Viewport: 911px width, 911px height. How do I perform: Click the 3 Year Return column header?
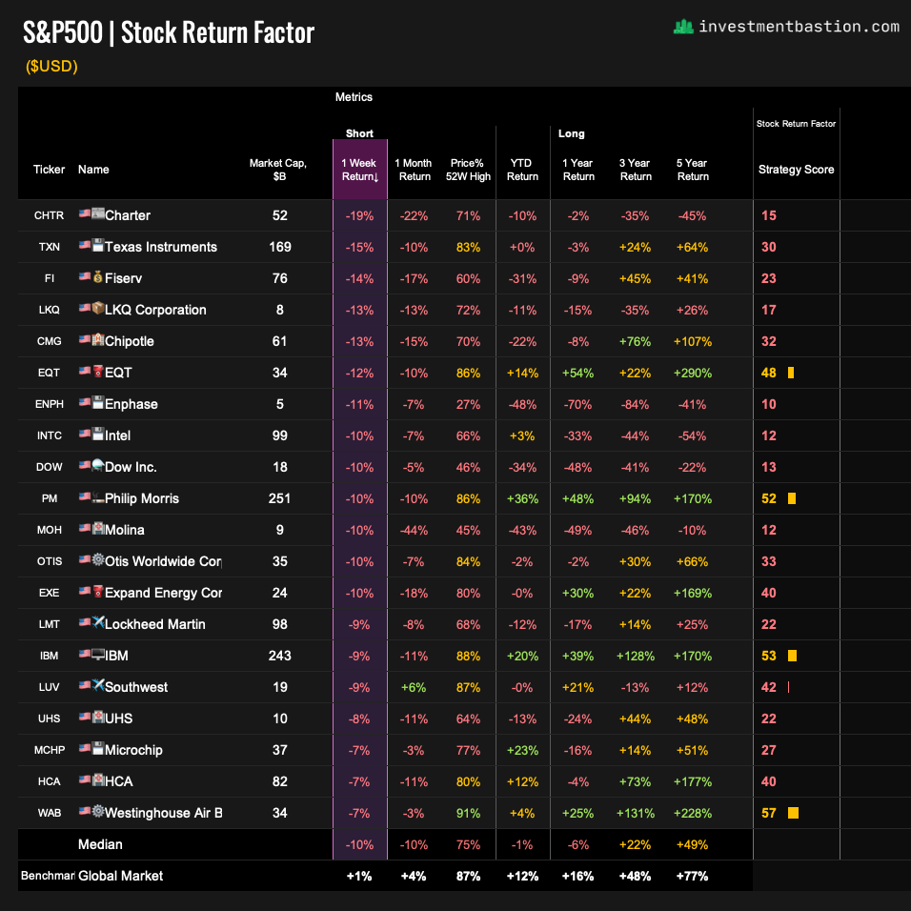[x=635, y=170]
